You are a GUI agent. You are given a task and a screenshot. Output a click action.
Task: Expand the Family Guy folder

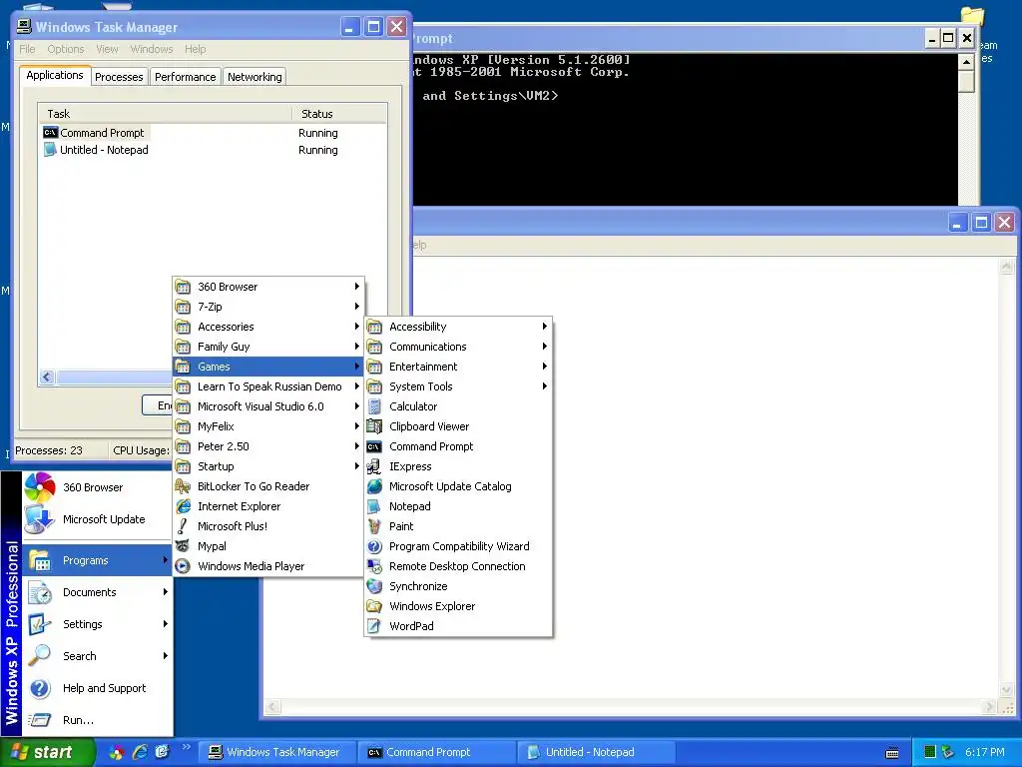[x=267, y=347]
